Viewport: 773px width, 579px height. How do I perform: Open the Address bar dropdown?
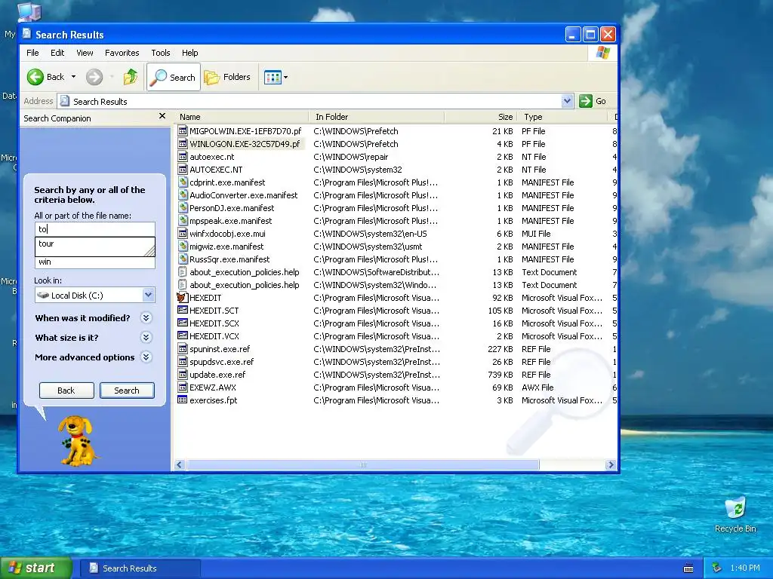click(x=567, y=101)
